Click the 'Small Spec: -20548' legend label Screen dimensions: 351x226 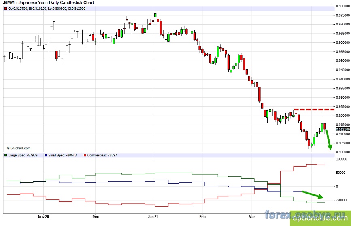tap(62, 155)
